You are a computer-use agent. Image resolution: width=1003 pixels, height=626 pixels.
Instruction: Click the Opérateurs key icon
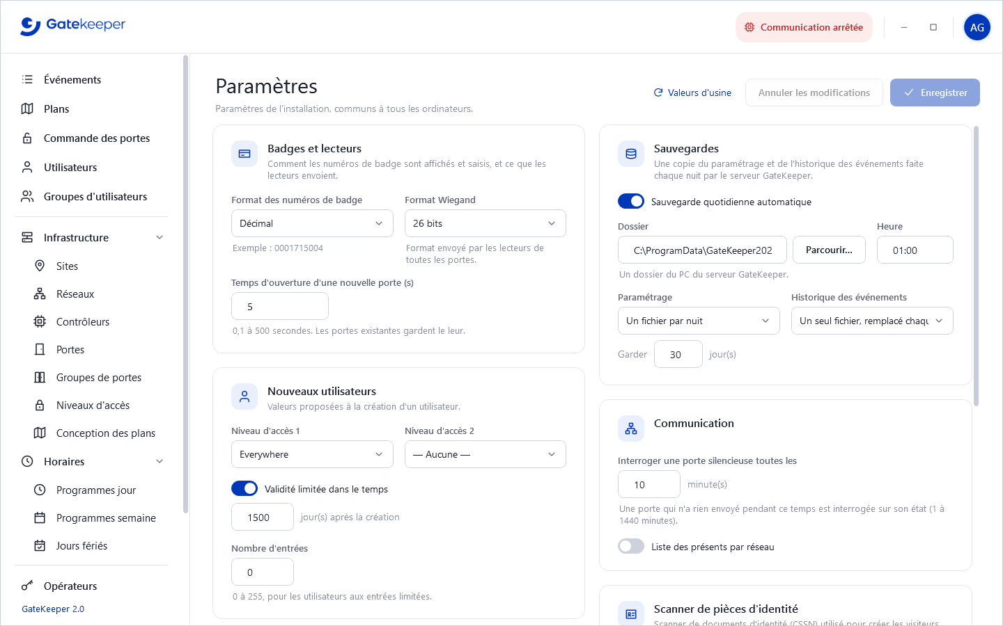[27, 586]
